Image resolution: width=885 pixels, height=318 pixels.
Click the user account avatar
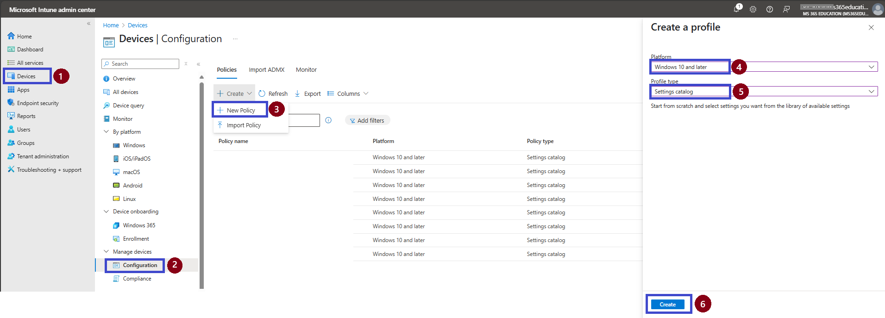point(878,9)
